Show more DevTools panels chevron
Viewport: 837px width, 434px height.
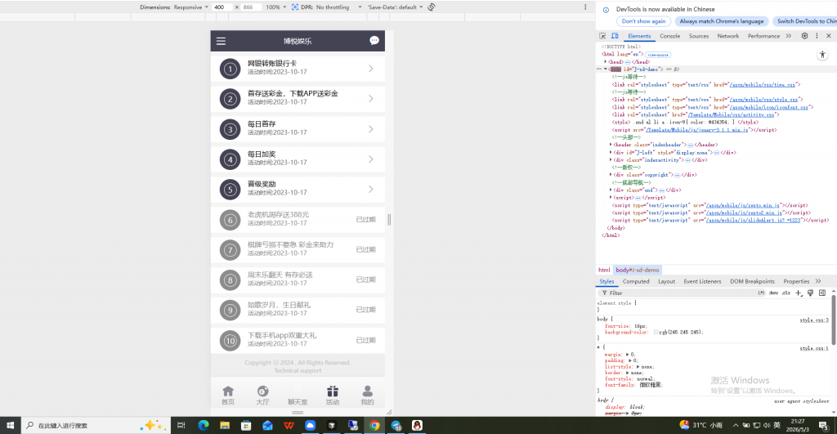click(x=789, y=36)
